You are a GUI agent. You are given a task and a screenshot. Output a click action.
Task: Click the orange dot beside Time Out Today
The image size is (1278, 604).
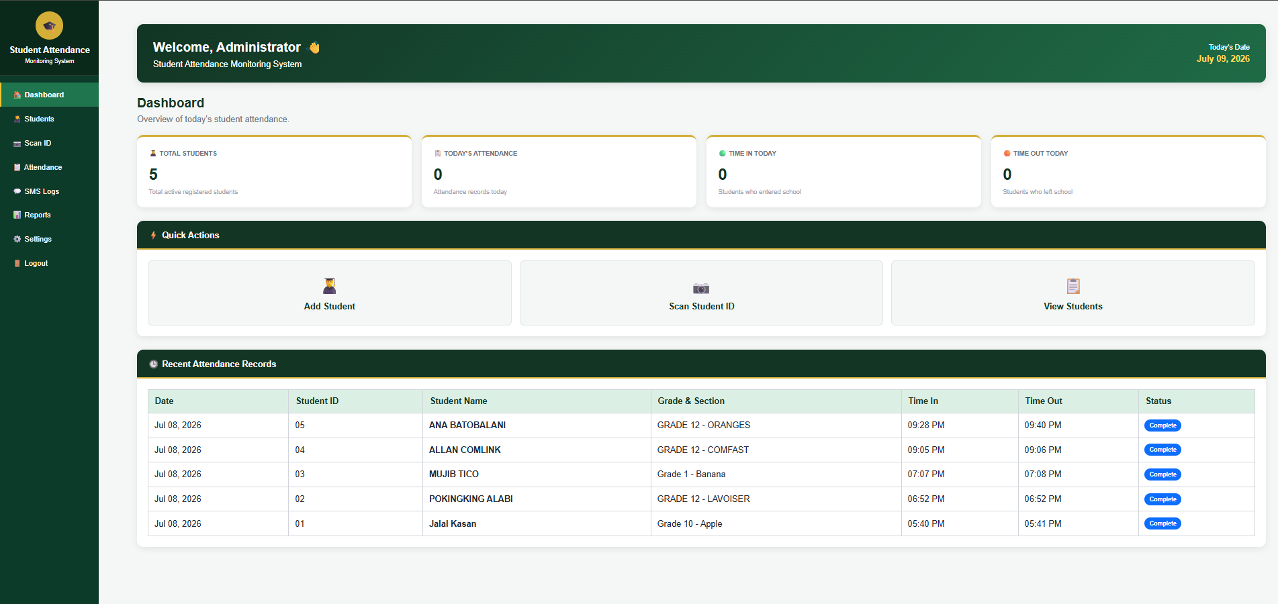point(1007,153)
